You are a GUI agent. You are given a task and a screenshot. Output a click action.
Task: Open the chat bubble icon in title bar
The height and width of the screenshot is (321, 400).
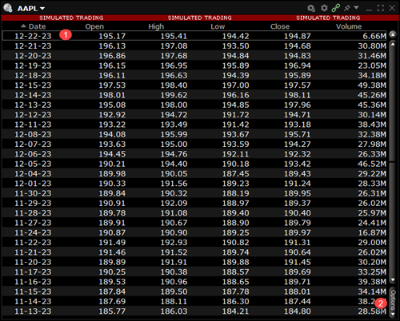click(311, 8)
